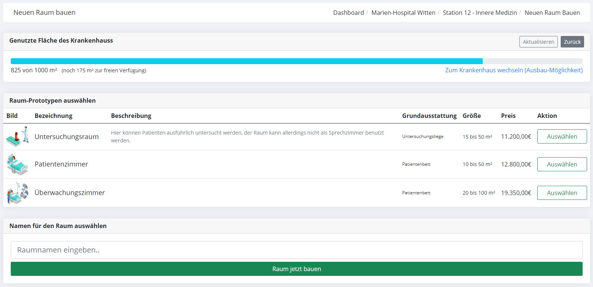Click the Bezeichnung column header
The image size is (593, 287).
click(53, 116)
